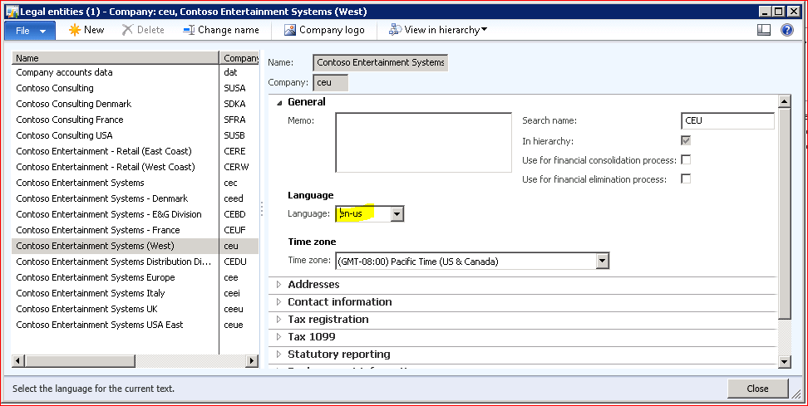Screen dimensions: 808x406
Task: Click the Delete toolbar icon
Action: click(x=127, y=30)
